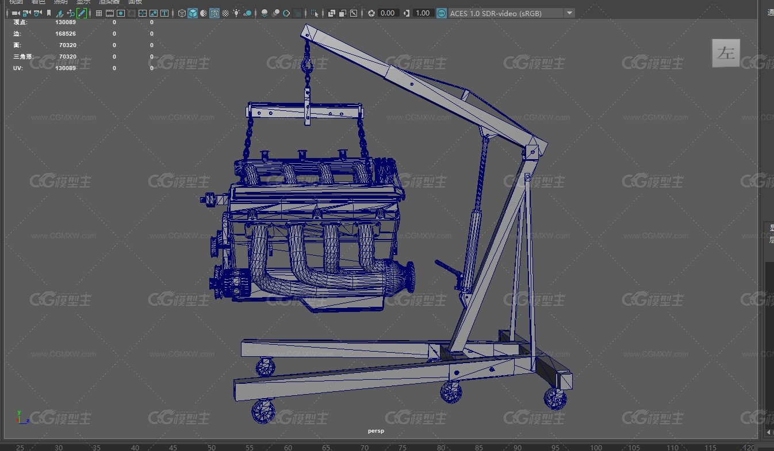Click the Select Camera icon

(16, 13)
